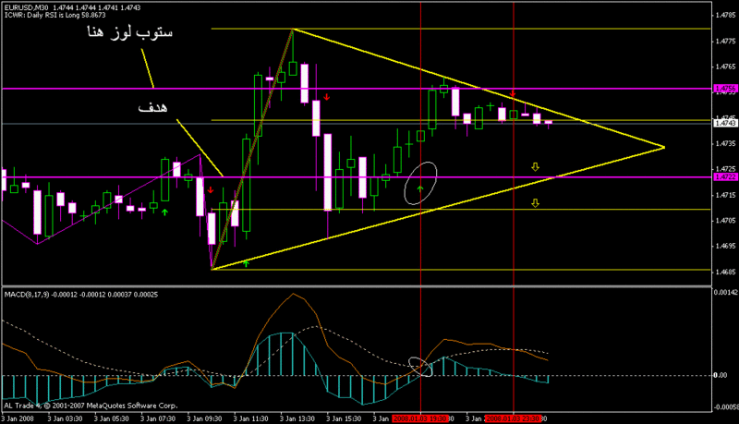Click the red 2008.01.03 23:30 time marker

(x=514, y=418)
